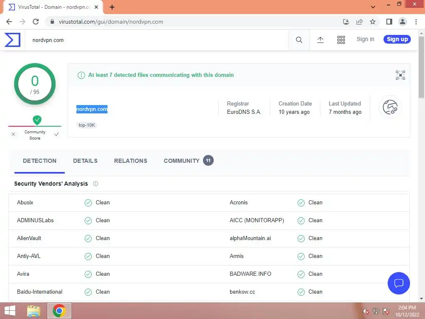Screen dimensions: 425x319
Task: Open the tab search chevron
Action: (x=373, y=7)
